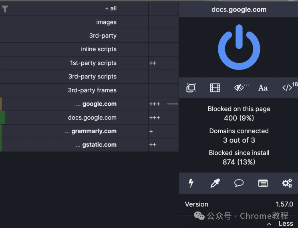This screenshot has width=298, height=228.
Task: Click global rule cell for 3rd-party
Action: click(x=133, y=36)
